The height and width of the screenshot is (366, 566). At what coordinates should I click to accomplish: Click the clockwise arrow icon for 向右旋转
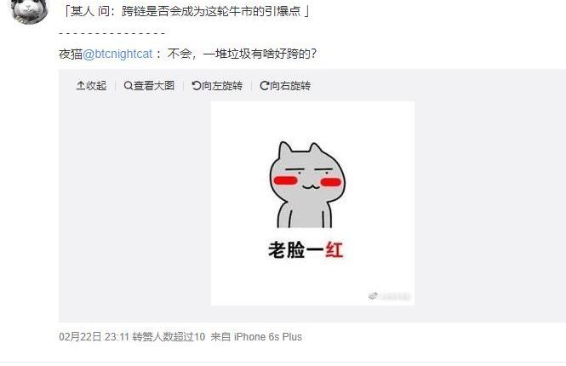(264, 86)
